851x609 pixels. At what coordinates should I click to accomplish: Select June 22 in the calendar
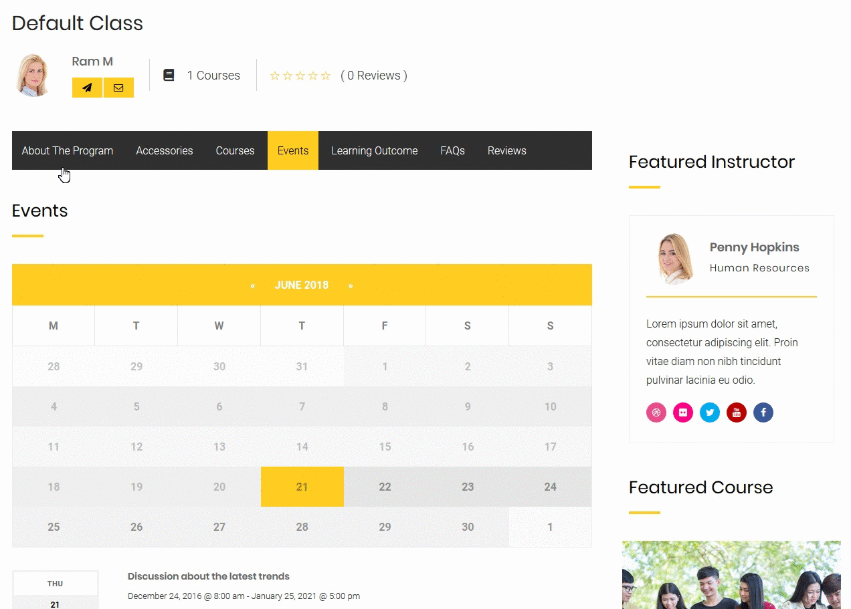click(385, 487)
